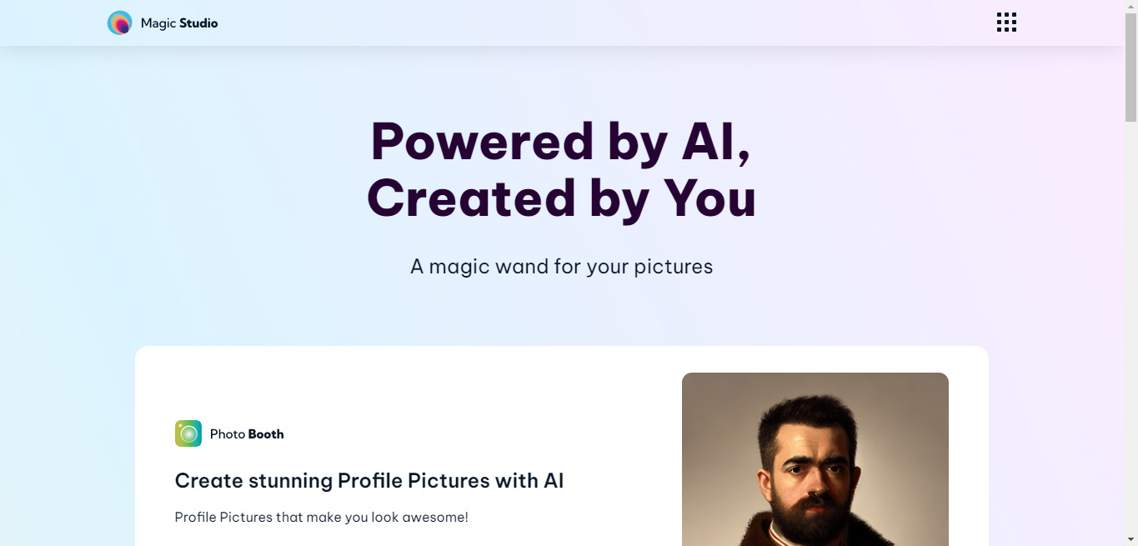
Task: Click the scrollbar track below the thumb
Action: pos(1130,333)
